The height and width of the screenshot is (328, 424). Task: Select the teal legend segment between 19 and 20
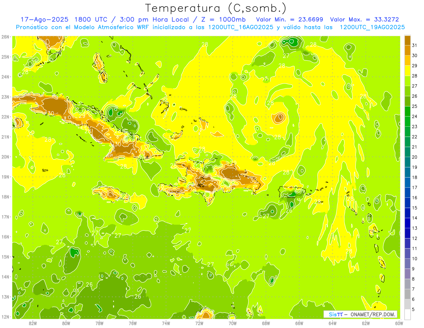[407, 162]
